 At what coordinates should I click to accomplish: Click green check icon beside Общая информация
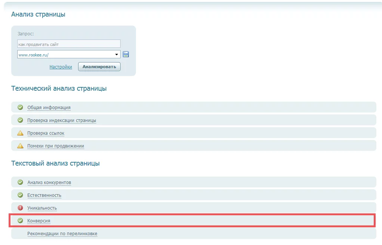20,107
